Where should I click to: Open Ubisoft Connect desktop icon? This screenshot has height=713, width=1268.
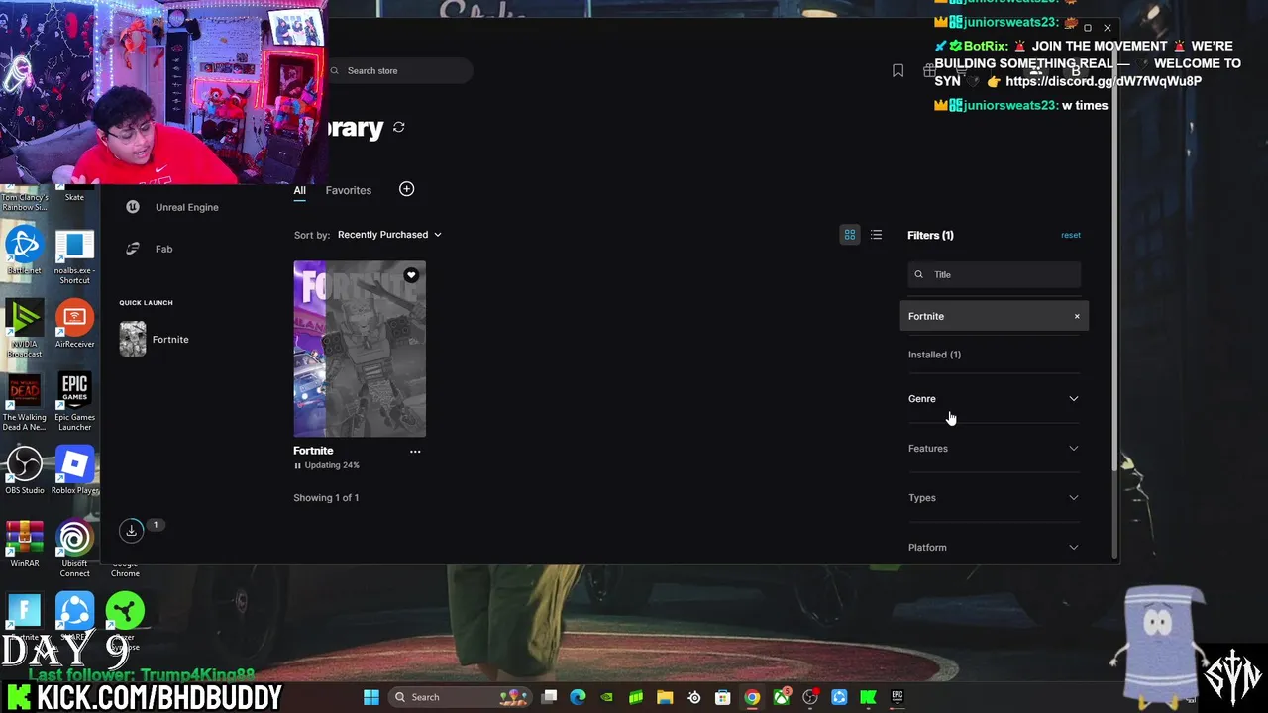74,549
